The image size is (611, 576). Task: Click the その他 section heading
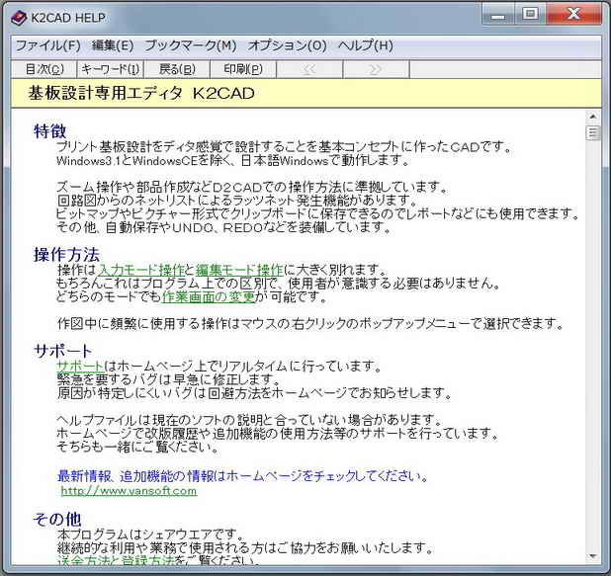[57, 519]
